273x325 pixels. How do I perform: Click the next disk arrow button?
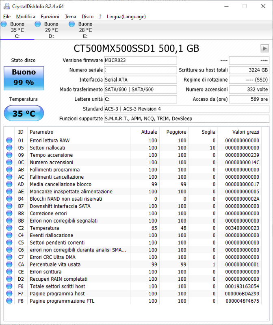click(264, 48)
